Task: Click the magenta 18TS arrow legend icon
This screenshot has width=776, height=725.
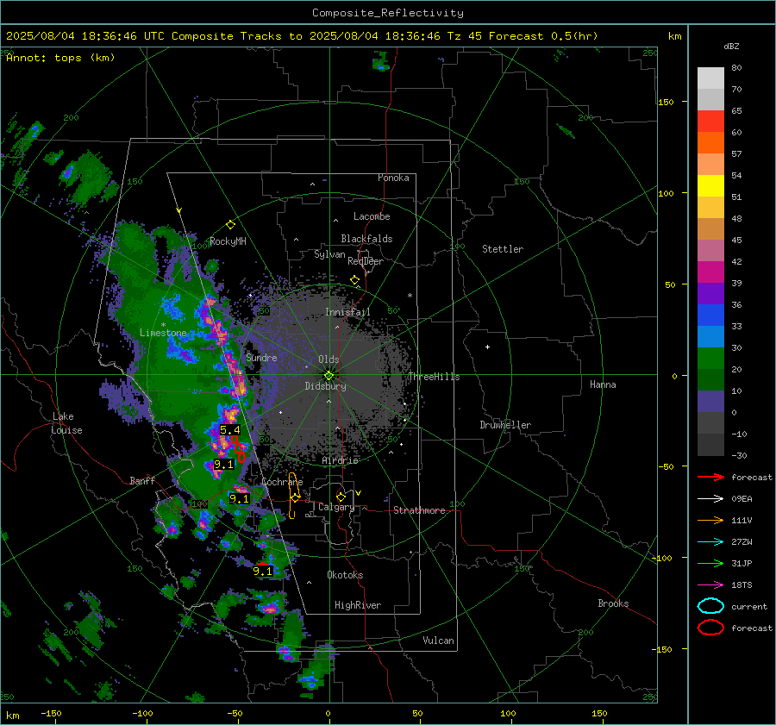Action: point(710,585)
